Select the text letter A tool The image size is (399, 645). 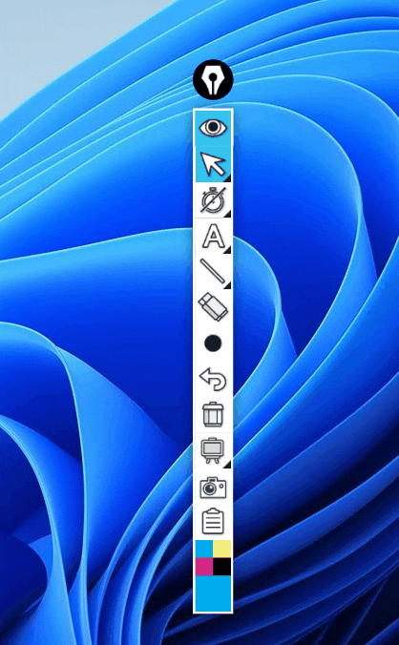[213, 236]
